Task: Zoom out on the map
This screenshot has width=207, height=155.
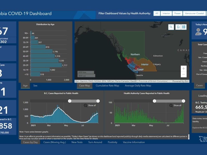Action: click(x=184, y=74)
